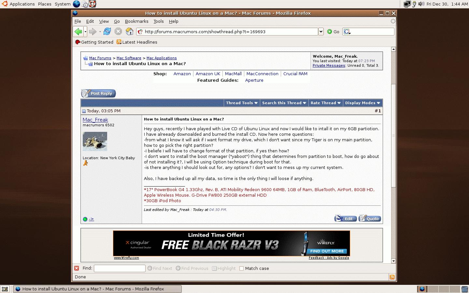
Task: Go back with the green Back arrow
Action: click(x=78, y=32)
